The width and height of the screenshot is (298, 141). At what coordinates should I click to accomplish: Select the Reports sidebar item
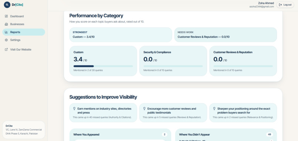pyautogui.click(x=24, y=32)
